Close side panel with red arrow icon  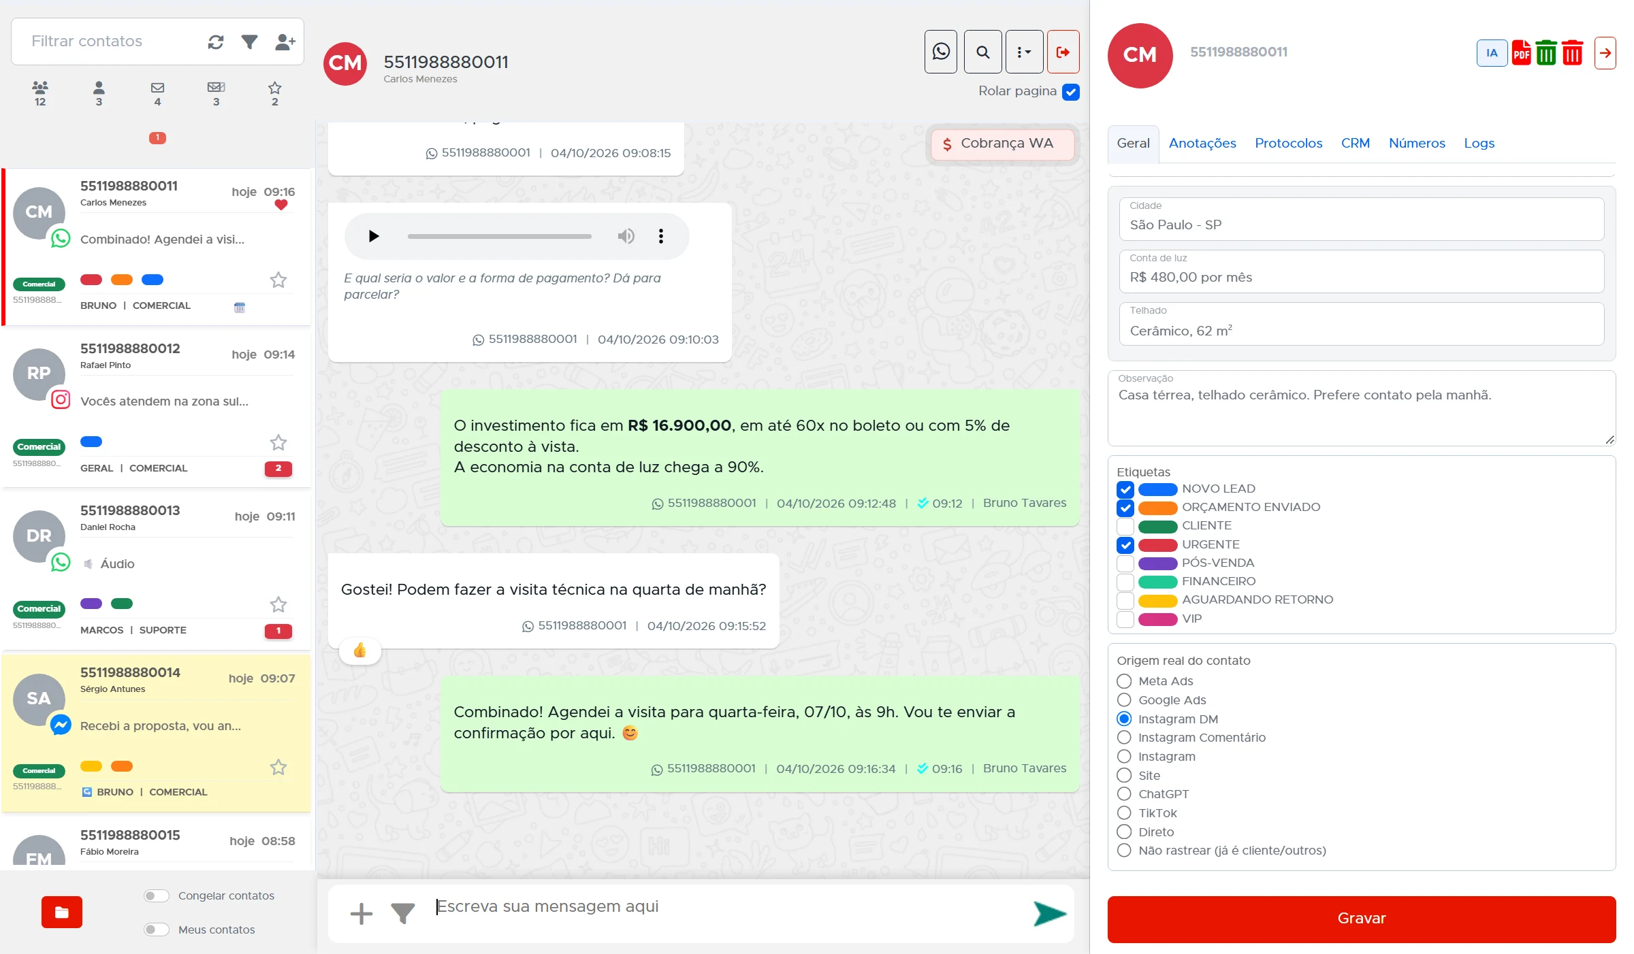tap(1605, 53)
